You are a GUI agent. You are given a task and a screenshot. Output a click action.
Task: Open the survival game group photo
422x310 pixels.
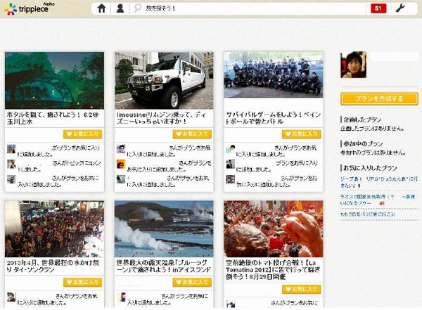coord(274,75)
